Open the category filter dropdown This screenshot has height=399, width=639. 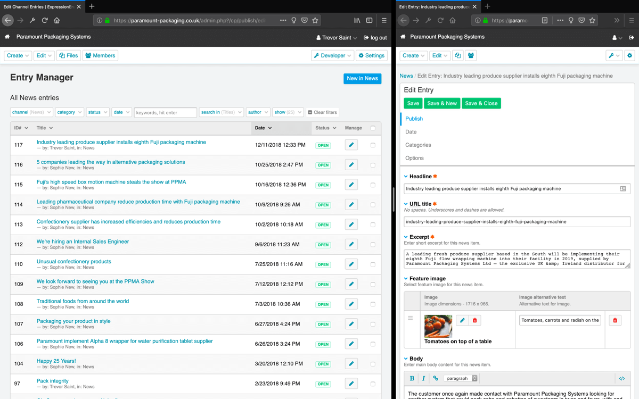(x=69, y=112)
